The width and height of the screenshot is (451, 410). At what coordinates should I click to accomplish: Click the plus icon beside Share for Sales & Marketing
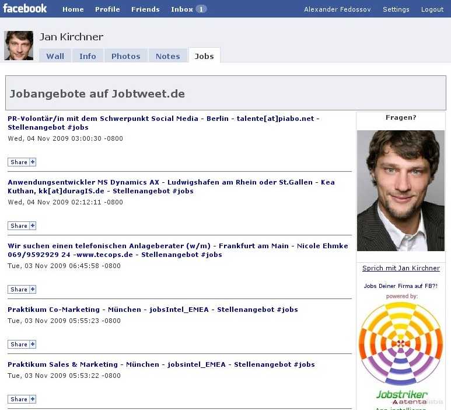point(33,399)
